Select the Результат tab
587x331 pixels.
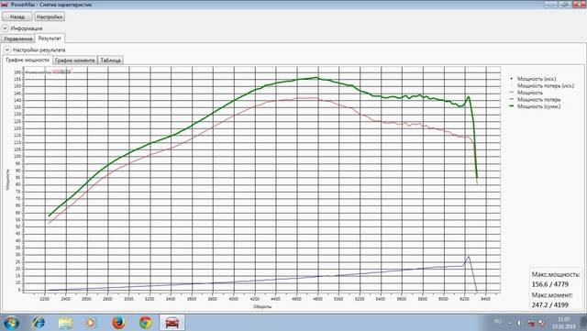(x=50, y=39)
